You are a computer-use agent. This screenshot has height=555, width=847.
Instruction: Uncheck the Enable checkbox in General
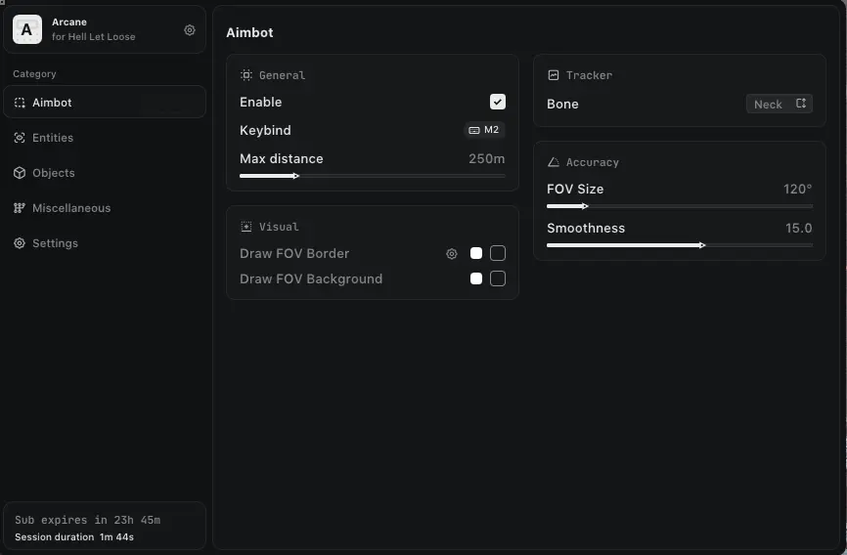coord(498,102)
